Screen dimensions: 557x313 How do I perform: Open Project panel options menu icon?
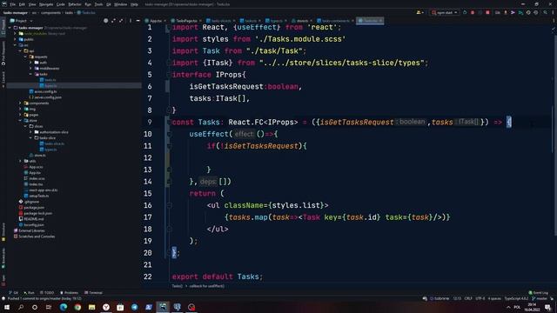131,21
